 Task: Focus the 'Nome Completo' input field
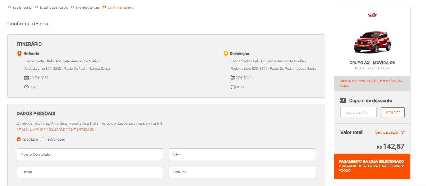(90, 154)
